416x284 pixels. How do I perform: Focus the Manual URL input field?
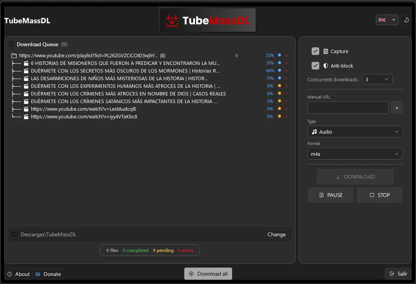[348, 108]
